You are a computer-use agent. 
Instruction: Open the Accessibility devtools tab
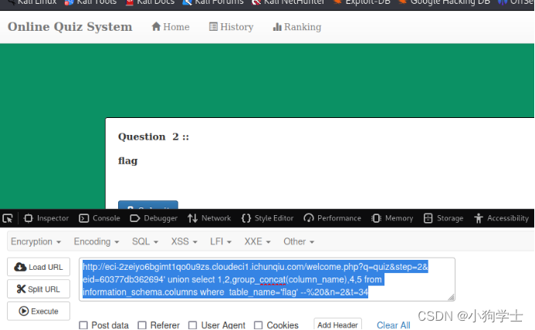501,218
